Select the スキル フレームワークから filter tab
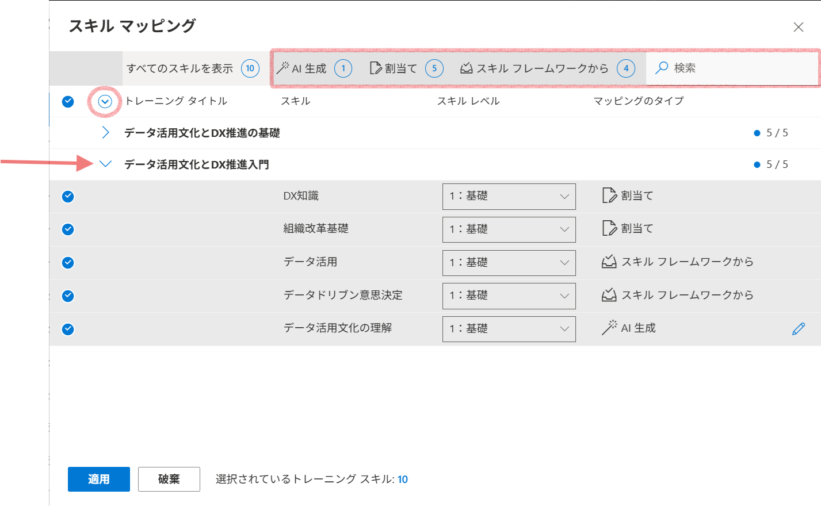This screenshot has height=506, width=821. click(547, 68)
